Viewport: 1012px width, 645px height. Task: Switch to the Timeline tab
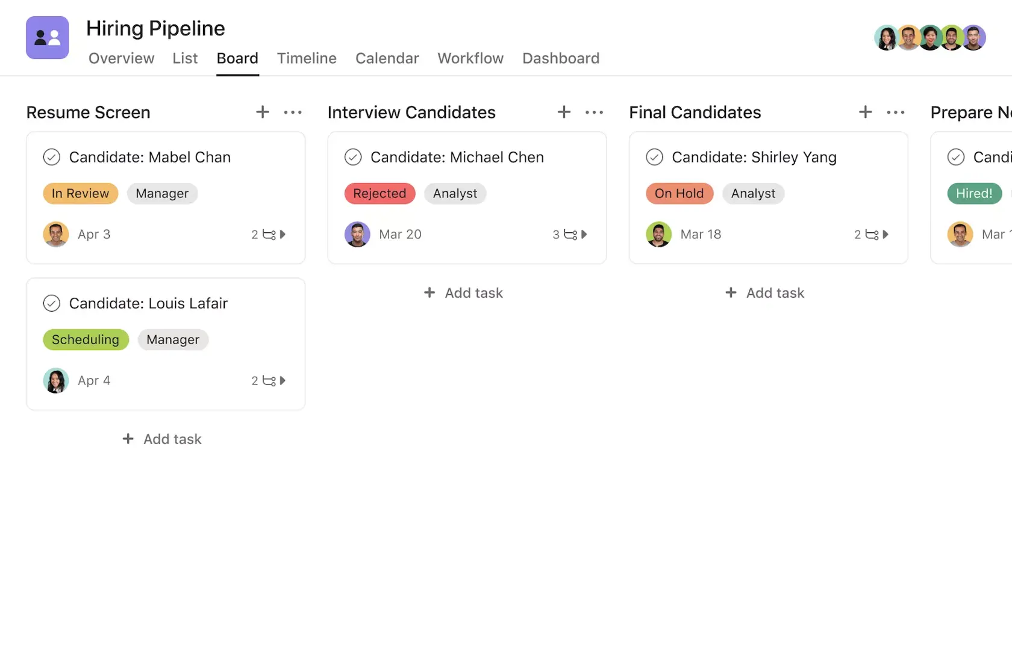click(x=306, y=58)
